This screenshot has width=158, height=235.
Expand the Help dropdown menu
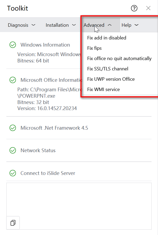point(130,25)
